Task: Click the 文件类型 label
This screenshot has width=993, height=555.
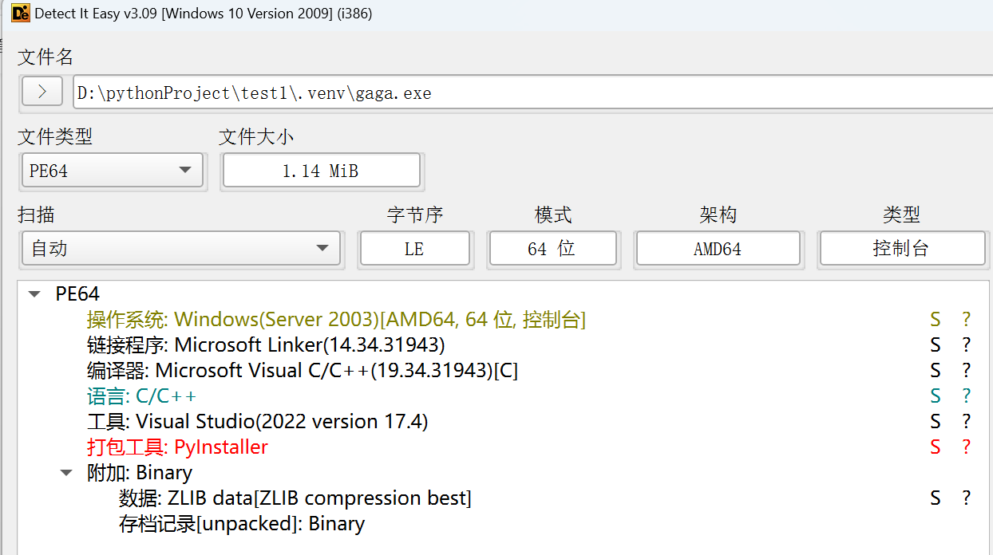Action: (x=55, y=136)
